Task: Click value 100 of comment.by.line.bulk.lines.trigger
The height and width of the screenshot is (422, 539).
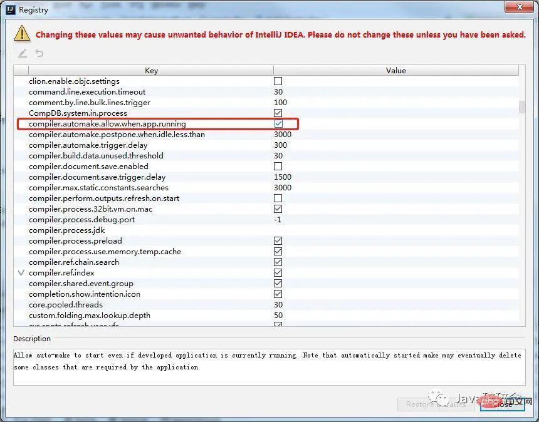Action: tap(280, 102)
